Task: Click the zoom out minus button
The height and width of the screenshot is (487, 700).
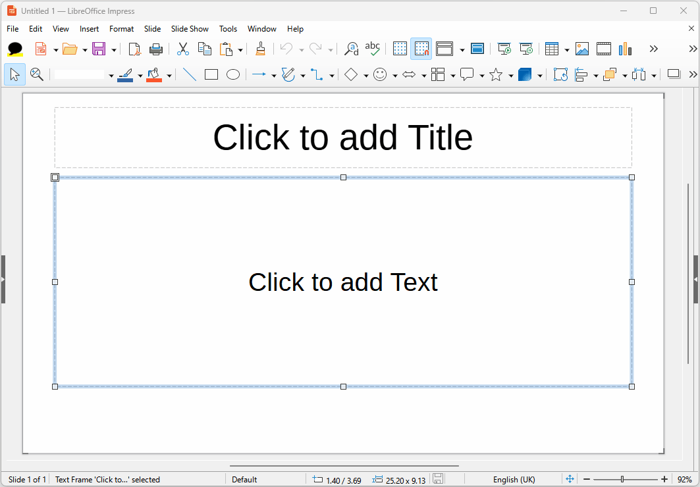Action: point(587,479)
